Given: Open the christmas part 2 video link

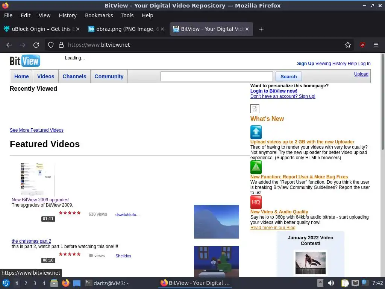Looking at the screenshot, I should tap(32, 241).
